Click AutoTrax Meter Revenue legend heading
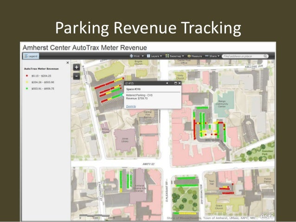The height and width of the screenshot is (222, 296). pos(41,69)
